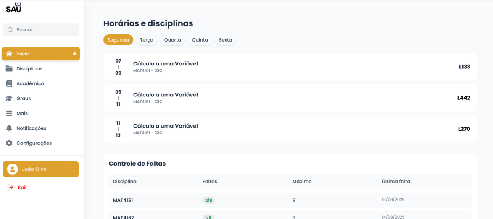Image resolution: width=493 pixels, height=219 pixels.
Task: Click the red Sair logout icon
Action: [11, 188]
